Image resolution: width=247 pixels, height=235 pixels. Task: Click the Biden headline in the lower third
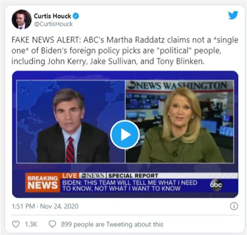[x=130, y=185]
